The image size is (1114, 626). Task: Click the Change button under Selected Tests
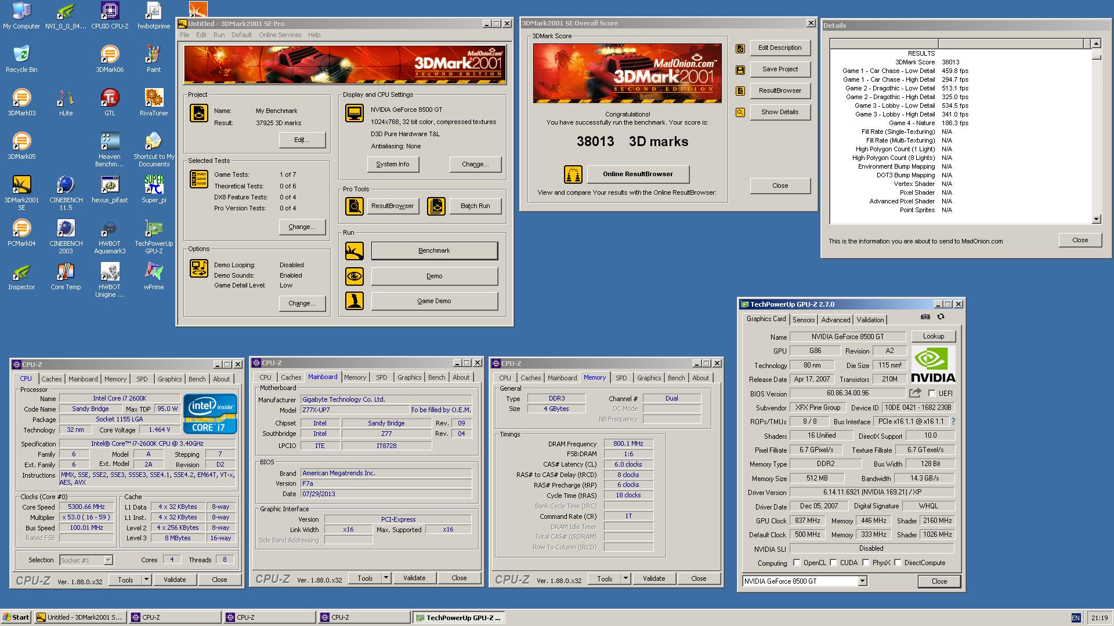pos(302,227)
